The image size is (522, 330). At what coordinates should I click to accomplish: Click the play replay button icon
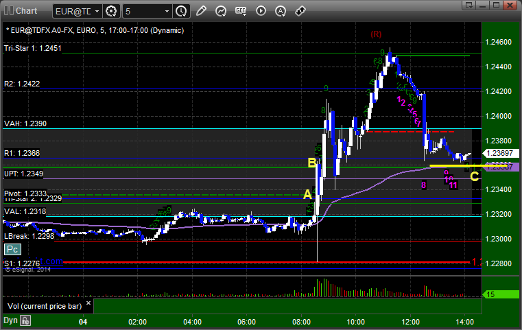261,11
